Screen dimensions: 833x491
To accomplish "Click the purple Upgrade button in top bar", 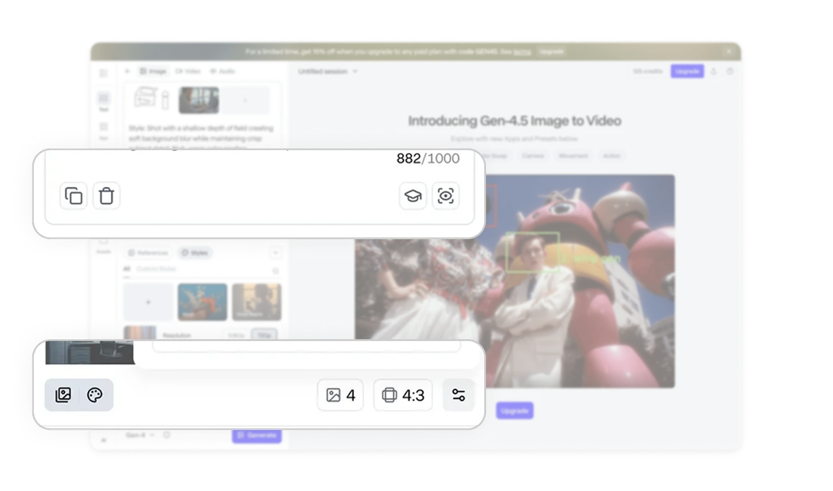I will (x=687, y=71).
